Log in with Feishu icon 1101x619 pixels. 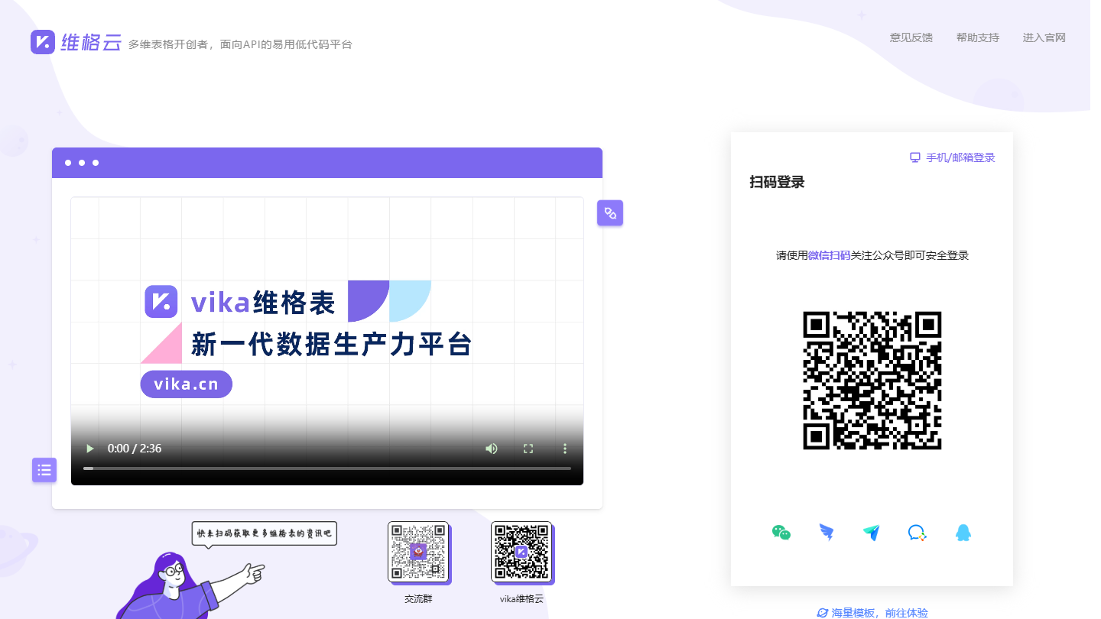click(x=872, y=533)
